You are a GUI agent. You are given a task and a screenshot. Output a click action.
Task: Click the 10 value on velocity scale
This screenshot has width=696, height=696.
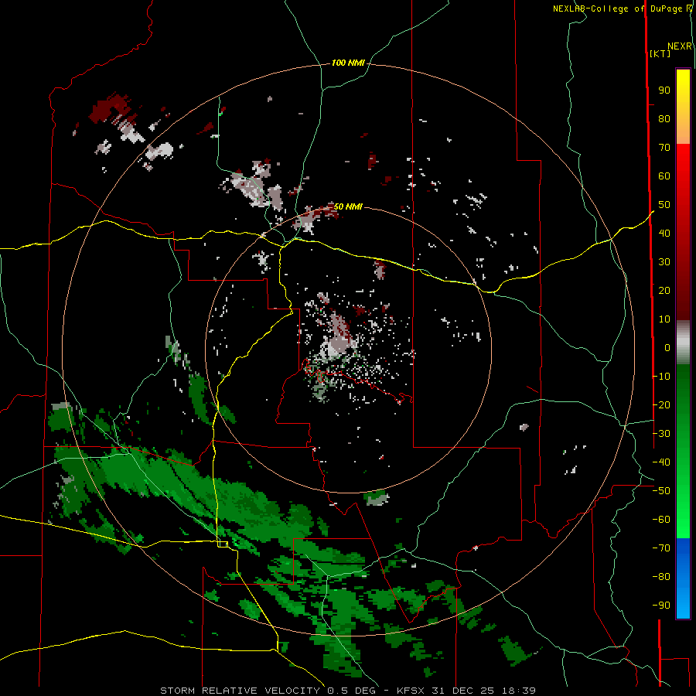click(x=664, y=319)
